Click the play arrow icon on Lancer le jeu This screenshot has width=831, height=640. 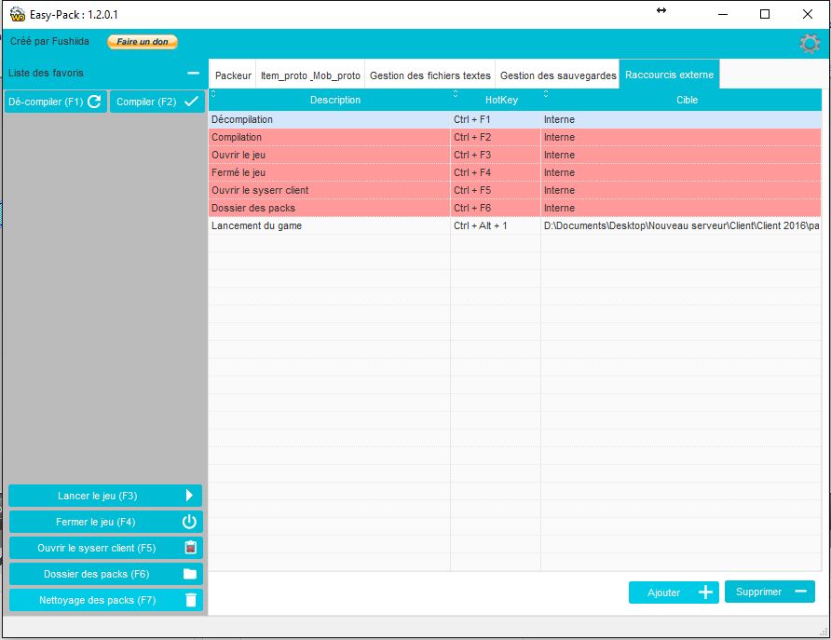(189, 496)
